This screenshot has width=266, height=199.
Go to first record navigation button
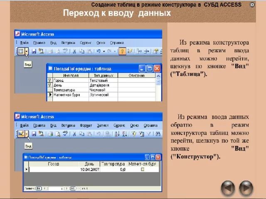click(39, 188)
